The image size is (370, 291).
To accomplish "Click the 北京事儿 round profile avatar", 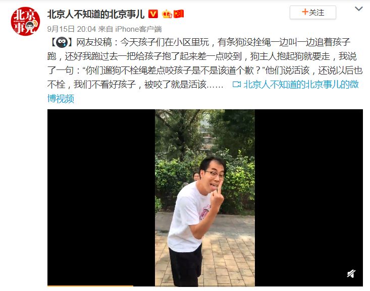I will (x=25, y=22).
